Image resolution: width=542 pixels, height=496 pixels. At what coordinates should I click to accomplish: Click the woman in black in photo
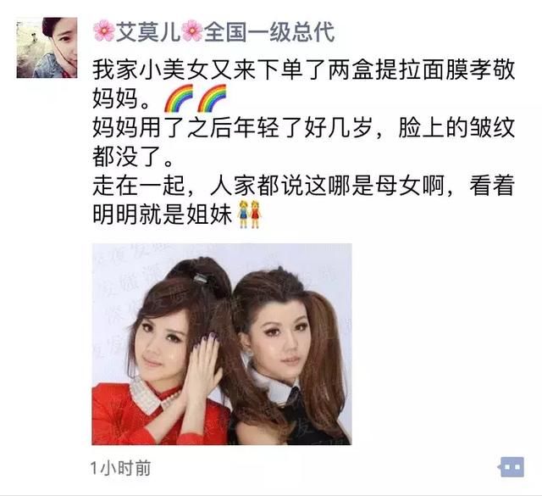(x=290, y=356)
